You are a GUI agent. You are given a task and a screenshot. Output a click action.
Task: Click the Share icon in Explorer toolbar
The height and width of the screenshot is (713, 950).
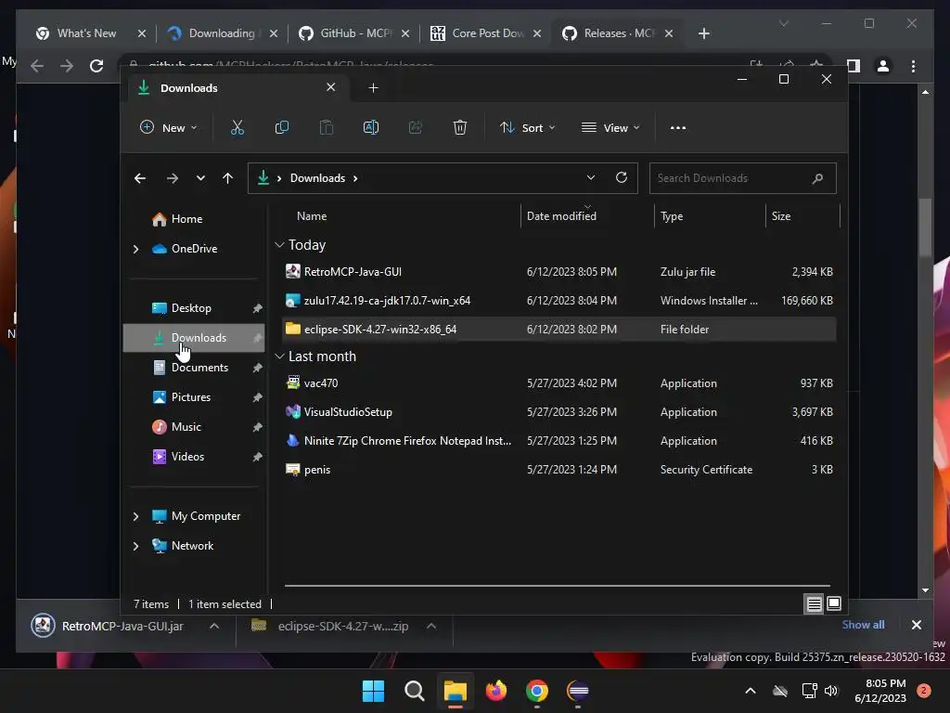416,127
